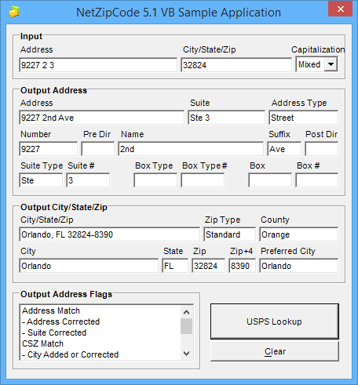The height and width of the screenshot is (385, 358).
Task: Select the CSZ Match flag row
Action: click(100, 343)
